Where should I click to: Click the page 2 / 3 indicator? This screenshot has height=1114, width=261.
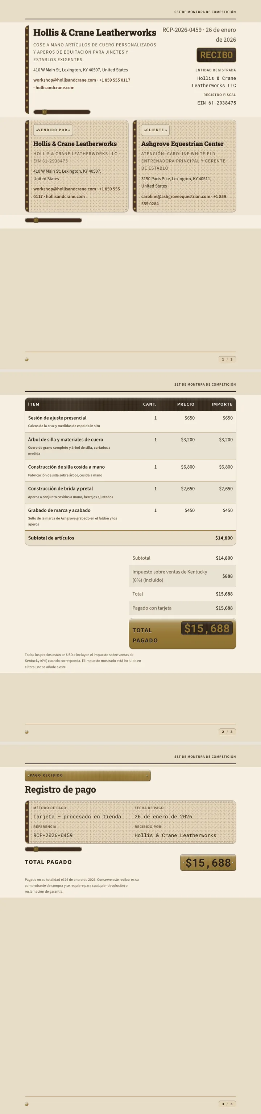coord(227,732)
